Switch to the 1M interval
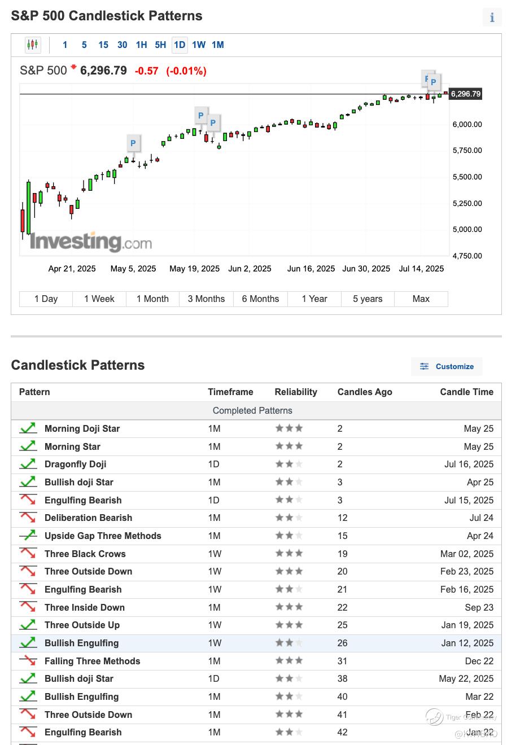507x745 pixels. click(x=218, y=45)
